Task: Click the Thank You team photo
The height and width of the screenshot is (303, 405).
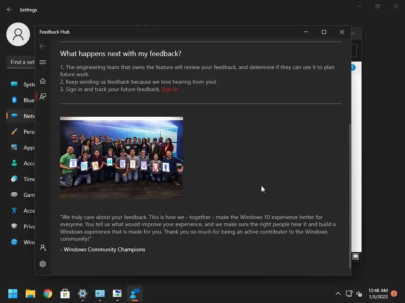Action: tap(121, 157)
